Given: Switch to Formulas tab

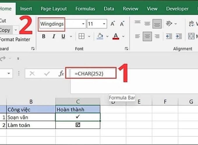Looking at the screenshot, I should pyautogui.click(x=85, y=9).
